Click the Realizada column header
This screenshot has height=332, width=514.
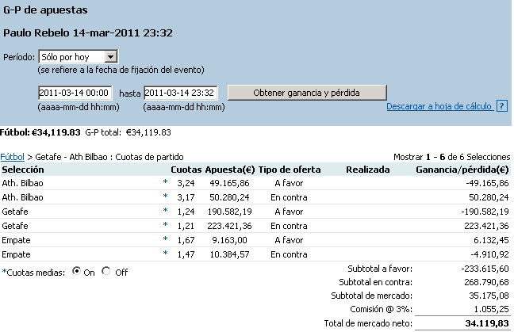368,170
